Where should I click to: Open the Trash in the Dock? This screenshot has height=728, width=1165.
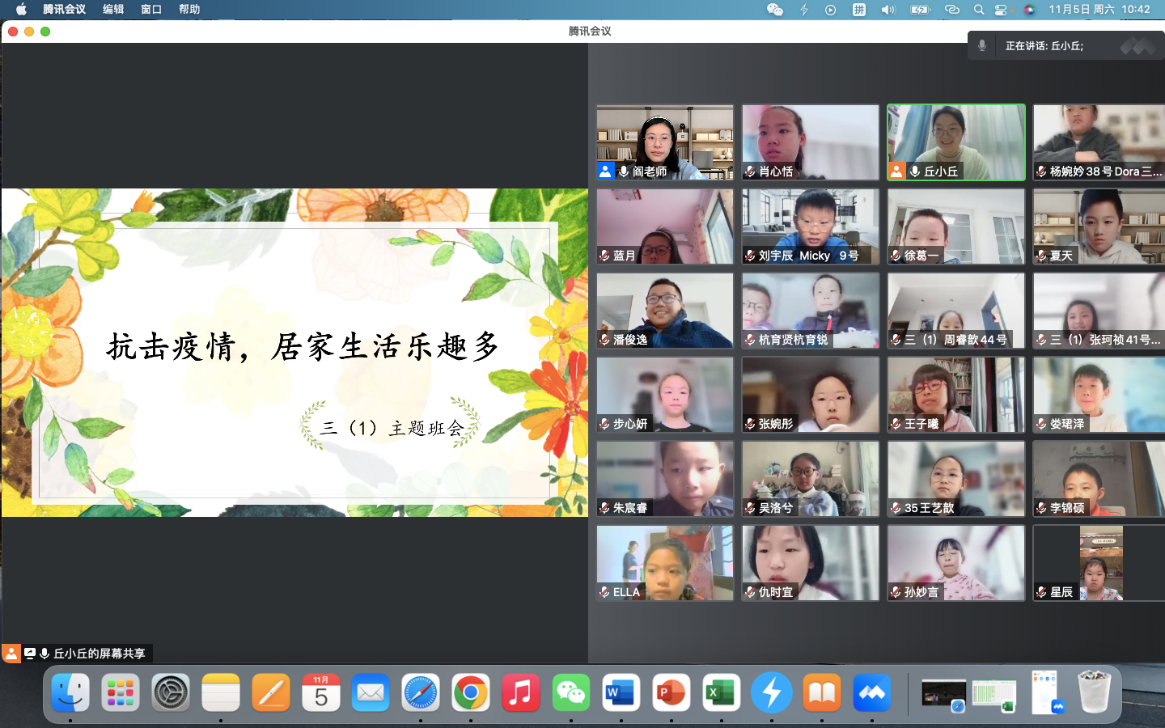coord(1095,692)
